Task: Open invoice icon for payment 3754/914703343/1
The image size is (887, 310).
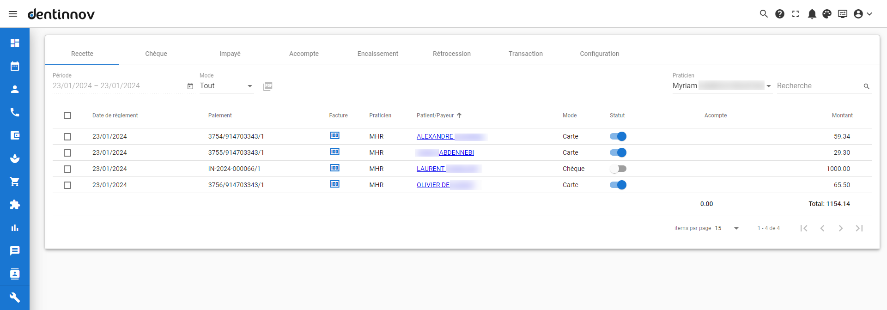Action: pos(334,135)
